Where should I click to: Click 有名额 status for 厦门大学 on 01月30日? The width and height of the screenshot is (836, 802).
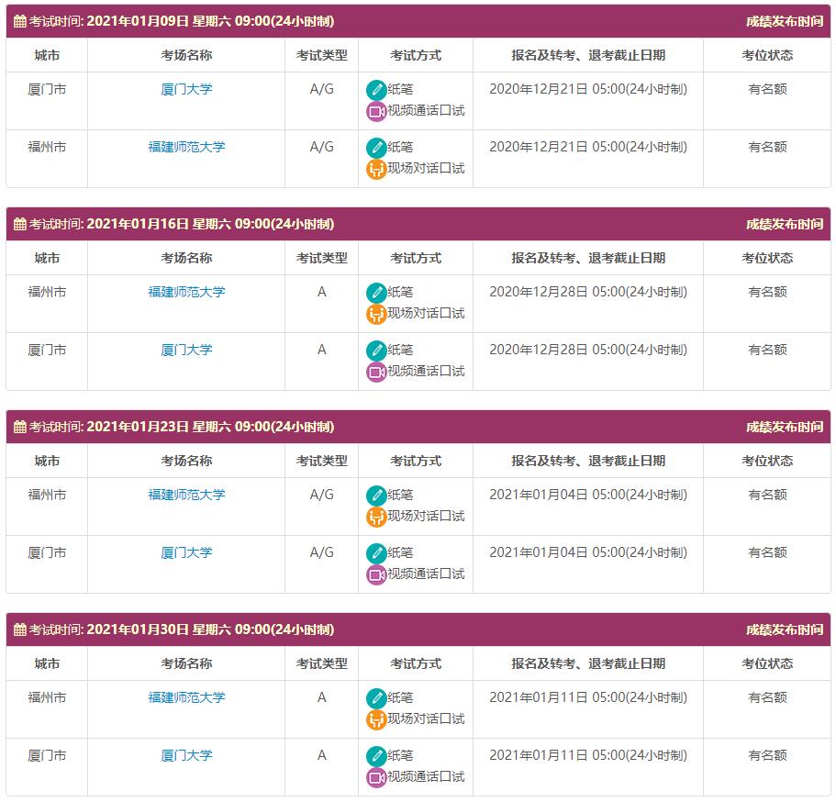[x=767, y=755]
